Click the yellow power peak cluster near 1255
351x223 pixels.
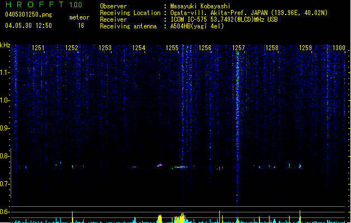pyautogui.click(x=180, y=218)
